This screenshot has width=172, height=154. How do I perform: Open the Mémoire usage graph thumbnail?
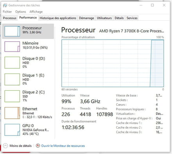pos(12,47)
